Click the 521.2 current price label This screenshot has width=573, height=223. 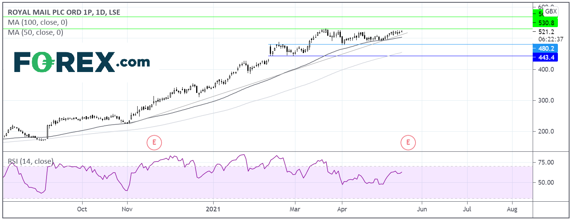point(546,32)
